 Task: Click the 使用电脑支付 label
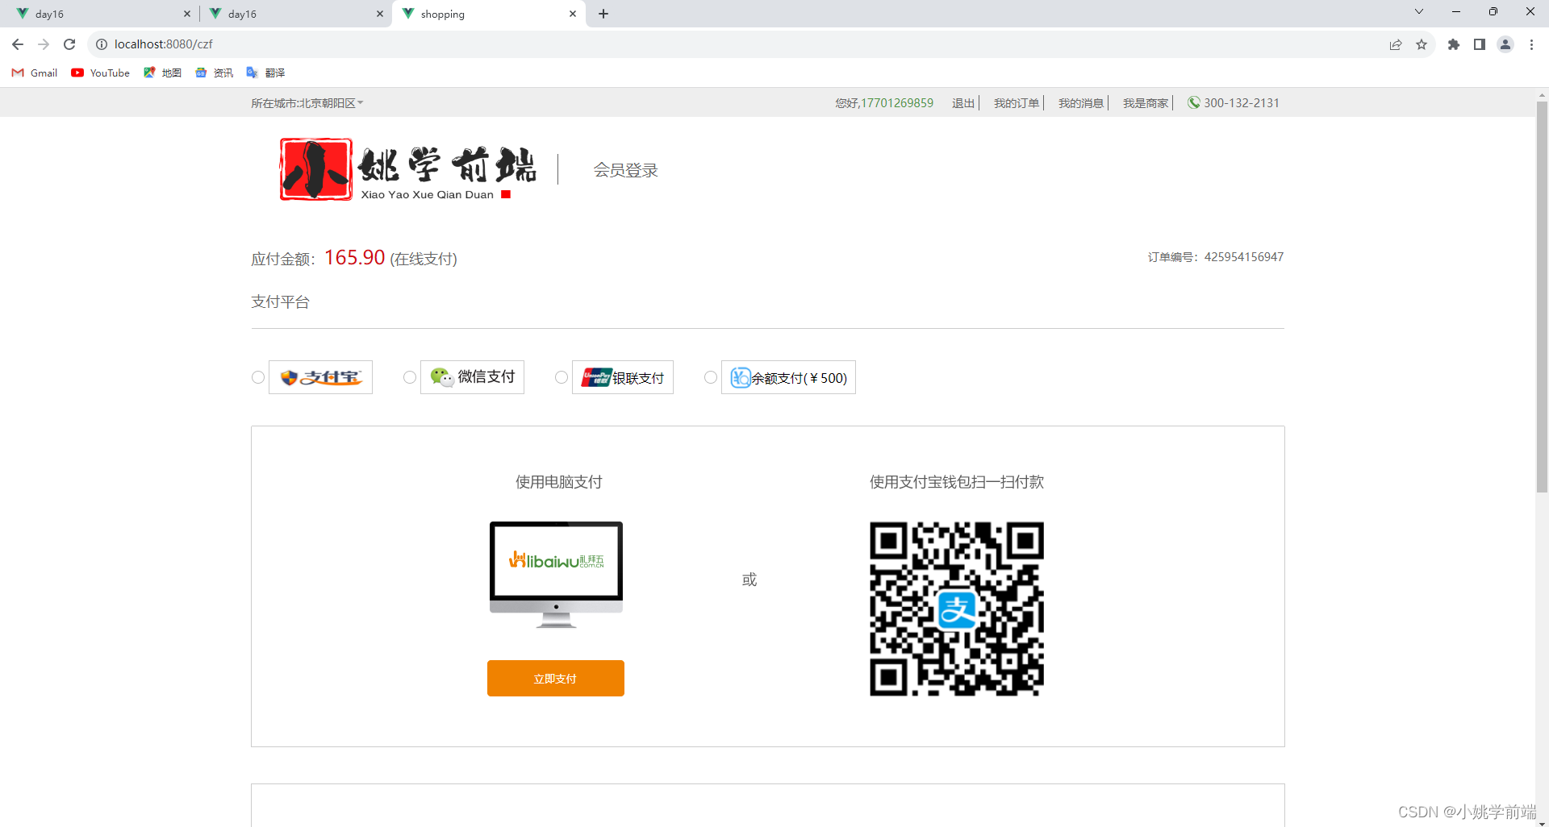tap(559, 482)
